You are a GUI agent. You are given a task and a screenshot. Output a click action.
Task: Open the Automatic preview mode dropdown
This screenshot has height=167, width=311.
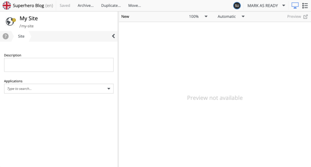[x=243, y=17]
